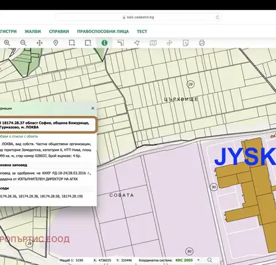Click the X coordinate value 4736035
The height and width of the screenshot is (265, 276).
pyautogui.click(x=105, y=260)
